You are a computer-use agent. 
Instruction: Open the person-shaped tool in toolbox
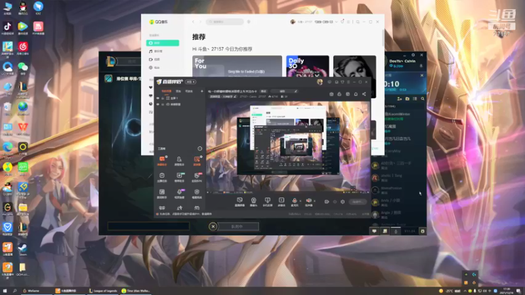point(179,161)
